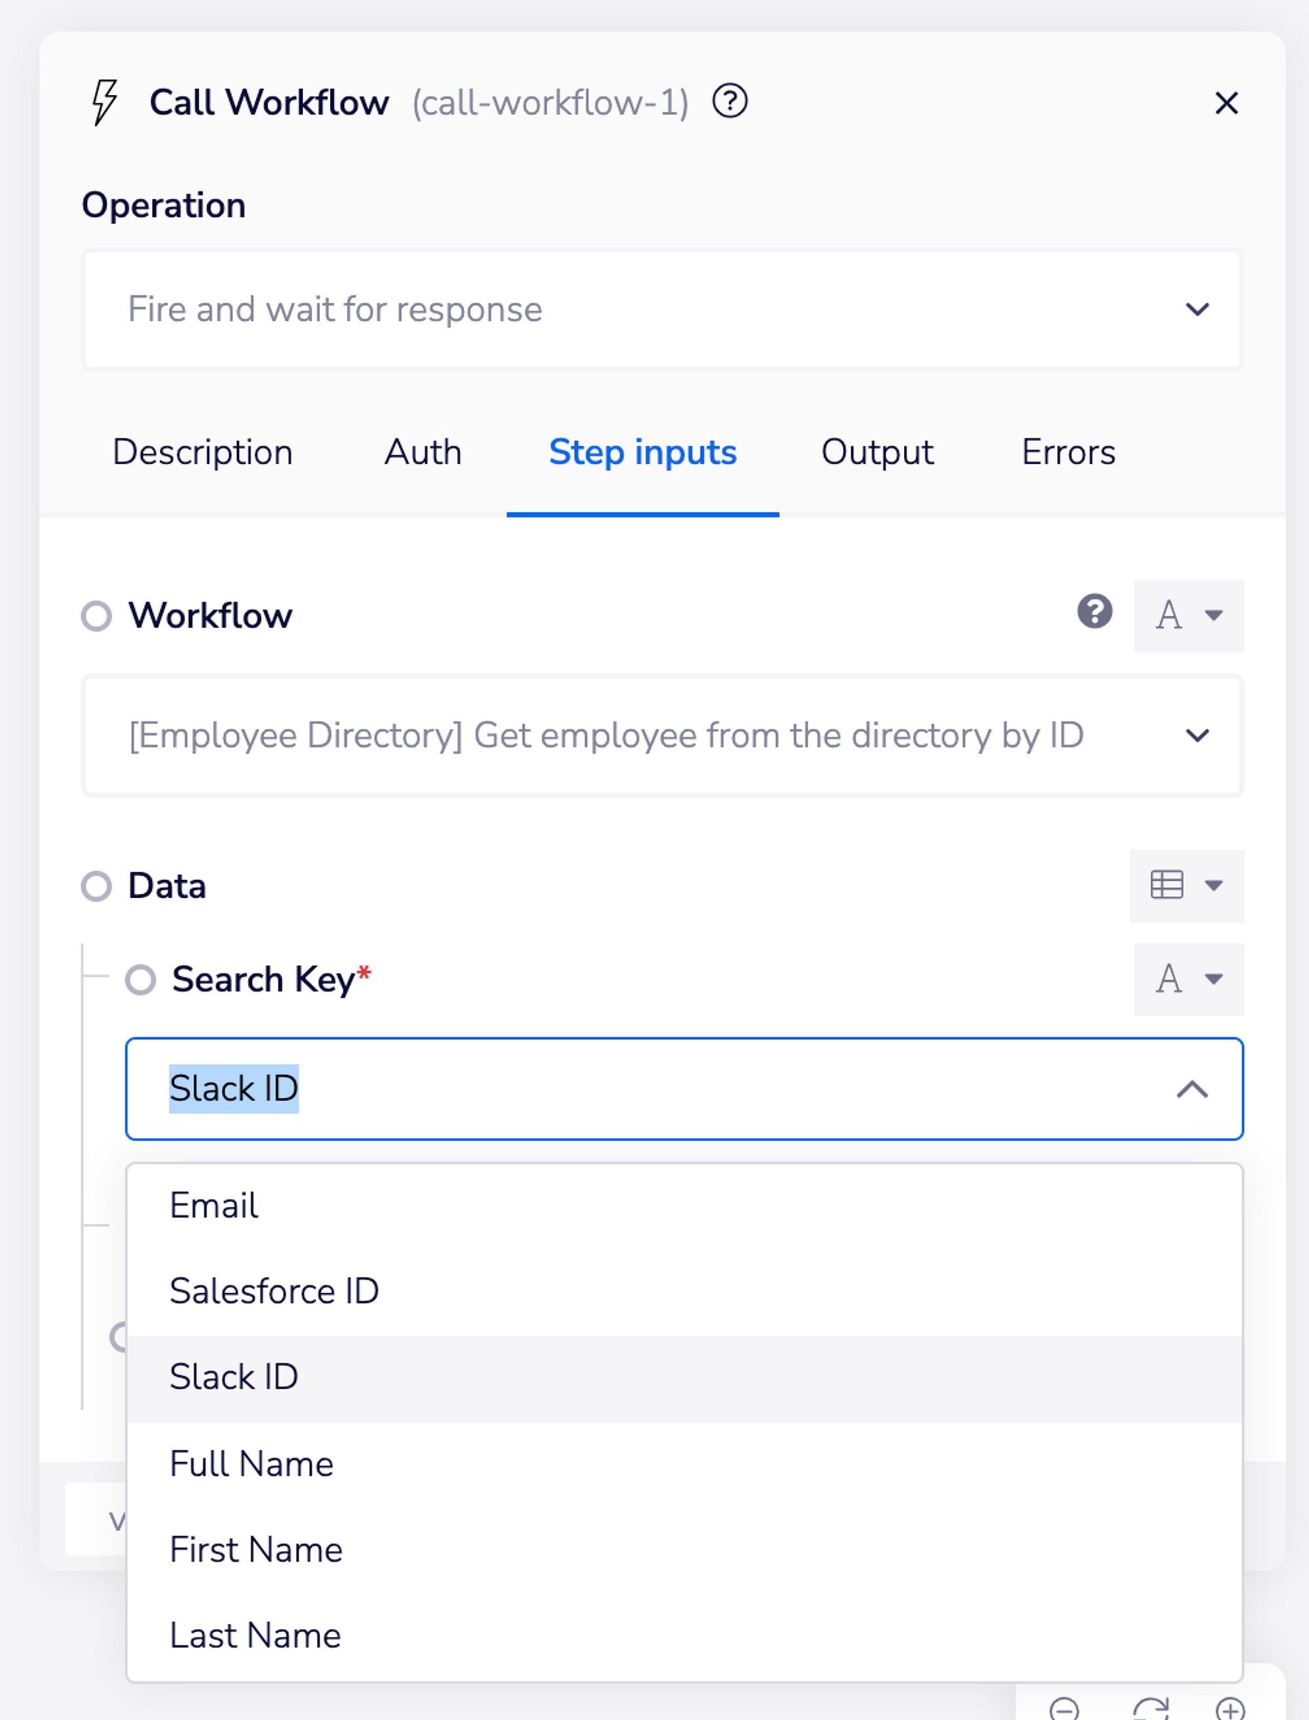
Task: Choose Email from the list
Action: pos(214,1205)
